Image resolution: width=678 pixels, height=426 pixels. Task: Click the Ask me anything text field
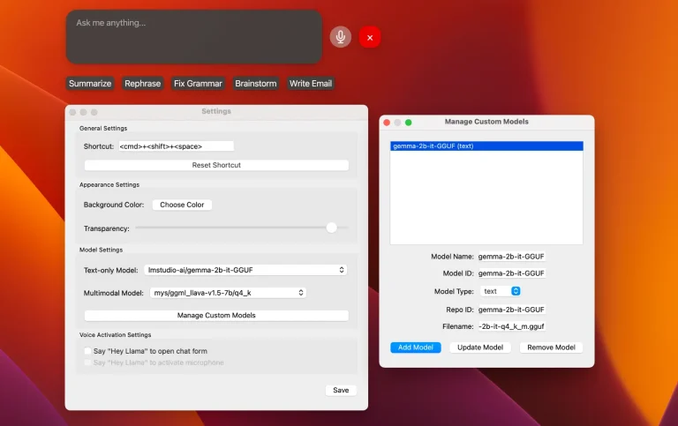pos(194,37)
